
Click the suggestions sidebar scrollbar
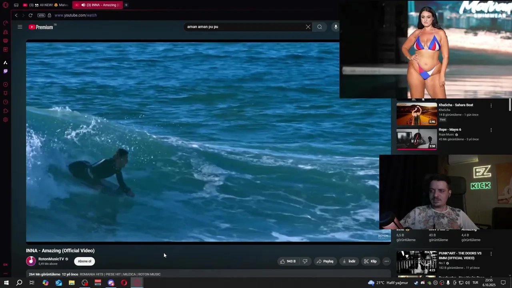(x=510, y=105)
